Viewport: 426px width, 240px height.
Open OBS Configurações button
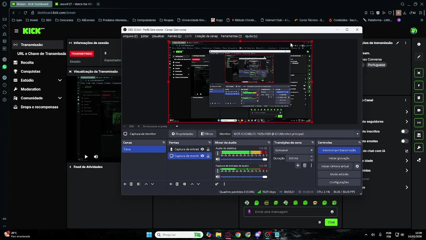339,182
